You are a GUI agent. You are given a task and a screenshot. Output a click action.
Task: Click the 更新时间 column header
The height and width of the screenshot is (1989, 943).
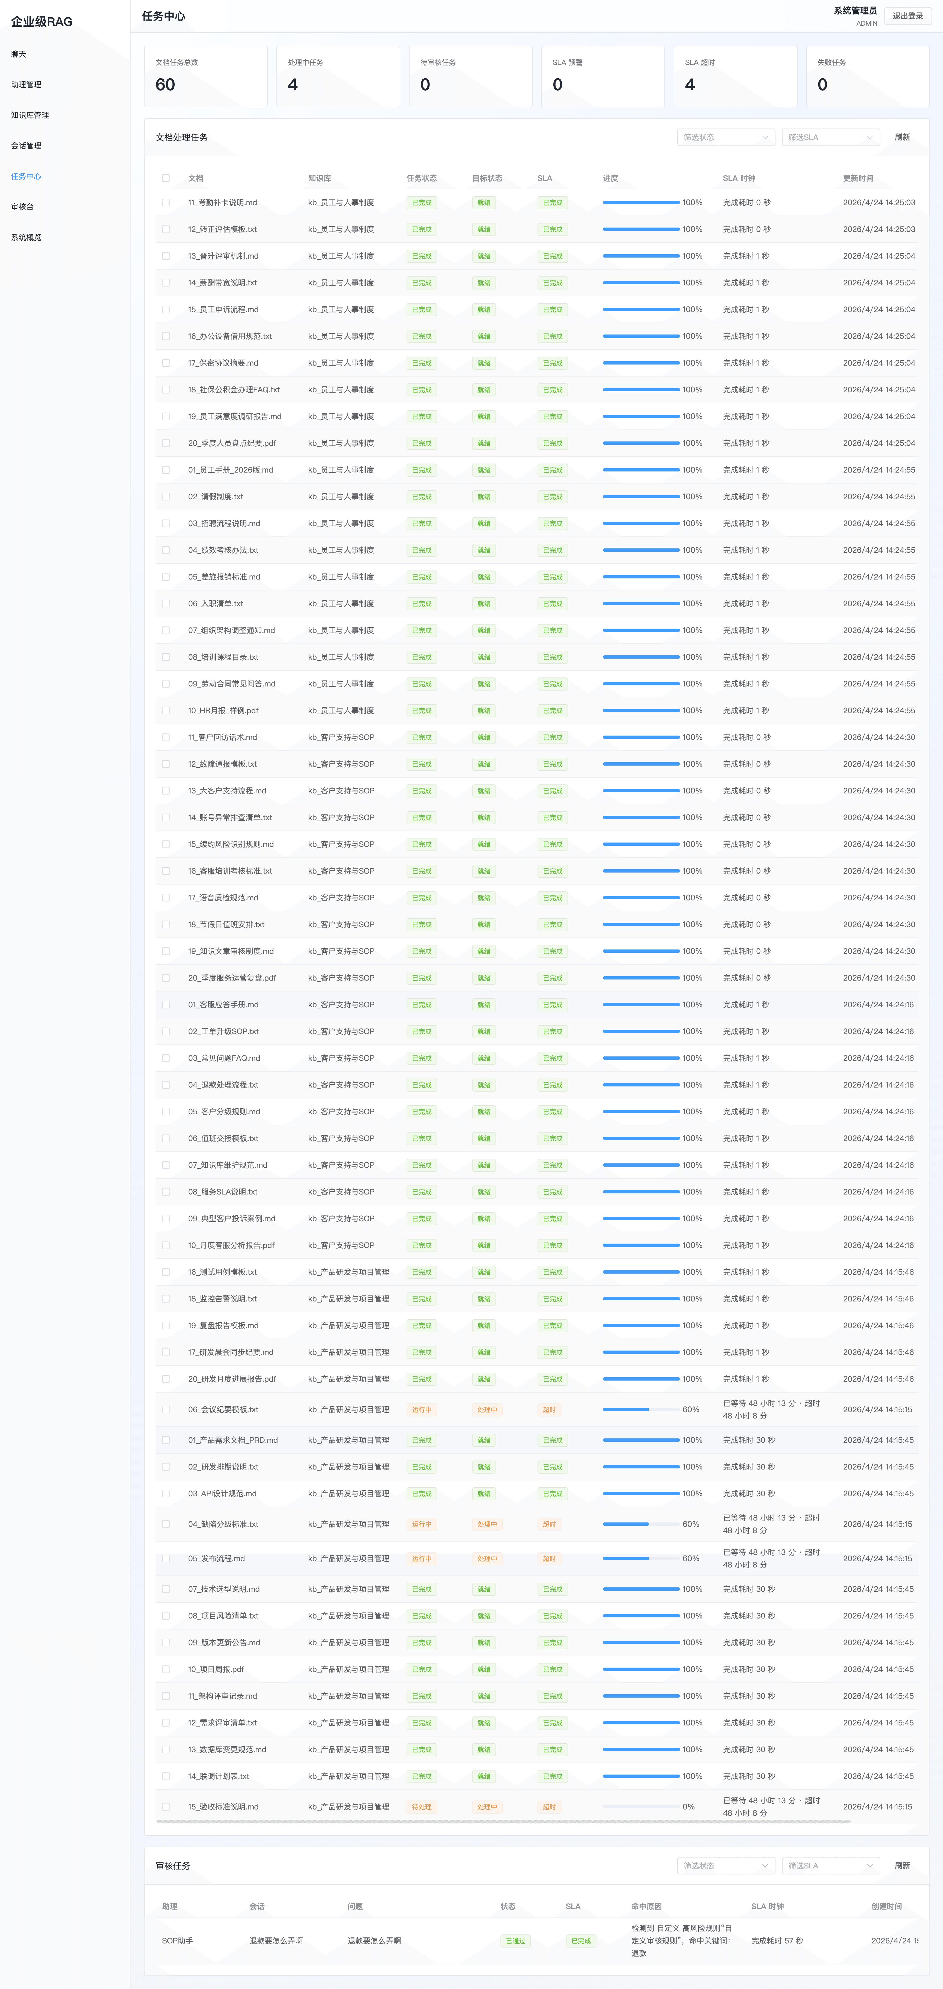point(858,178)
